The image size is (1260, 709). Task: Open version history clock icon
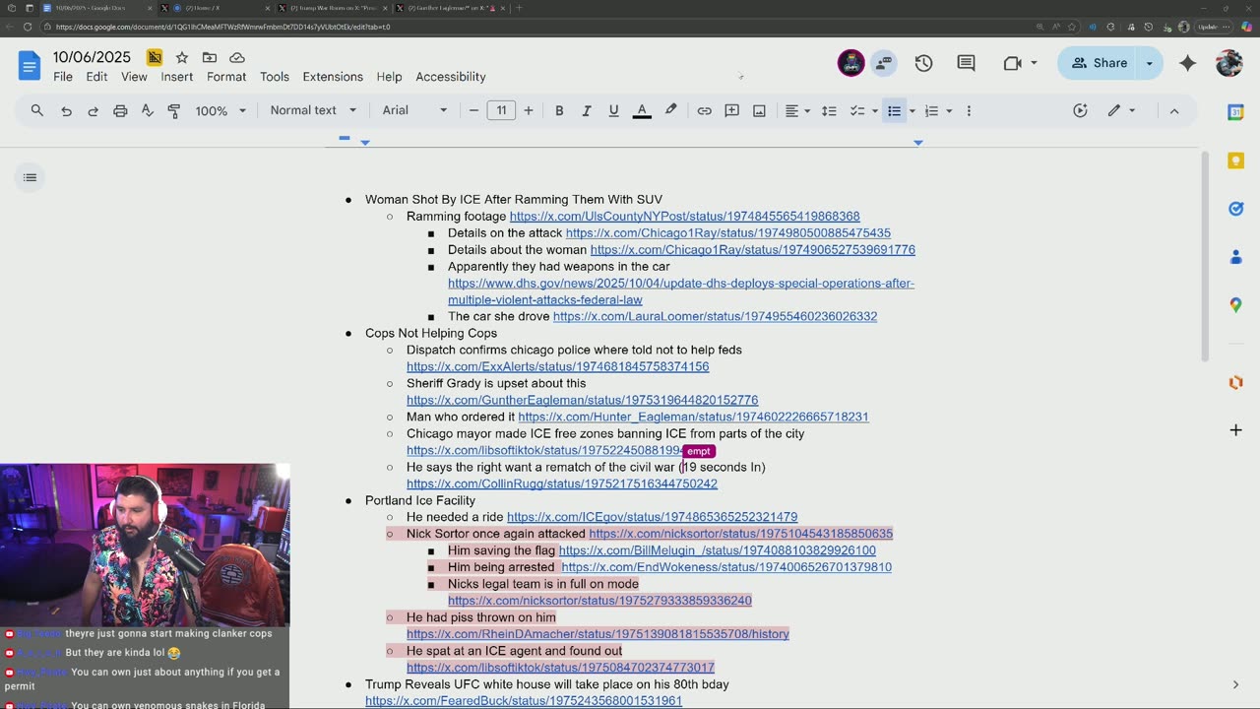pyautogui.click(x=923, y=63)
